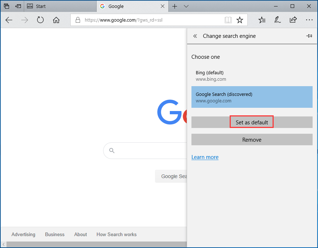Open a new tab with plus button
Viewport: 318px width, 248px height.
pos(175,6)
